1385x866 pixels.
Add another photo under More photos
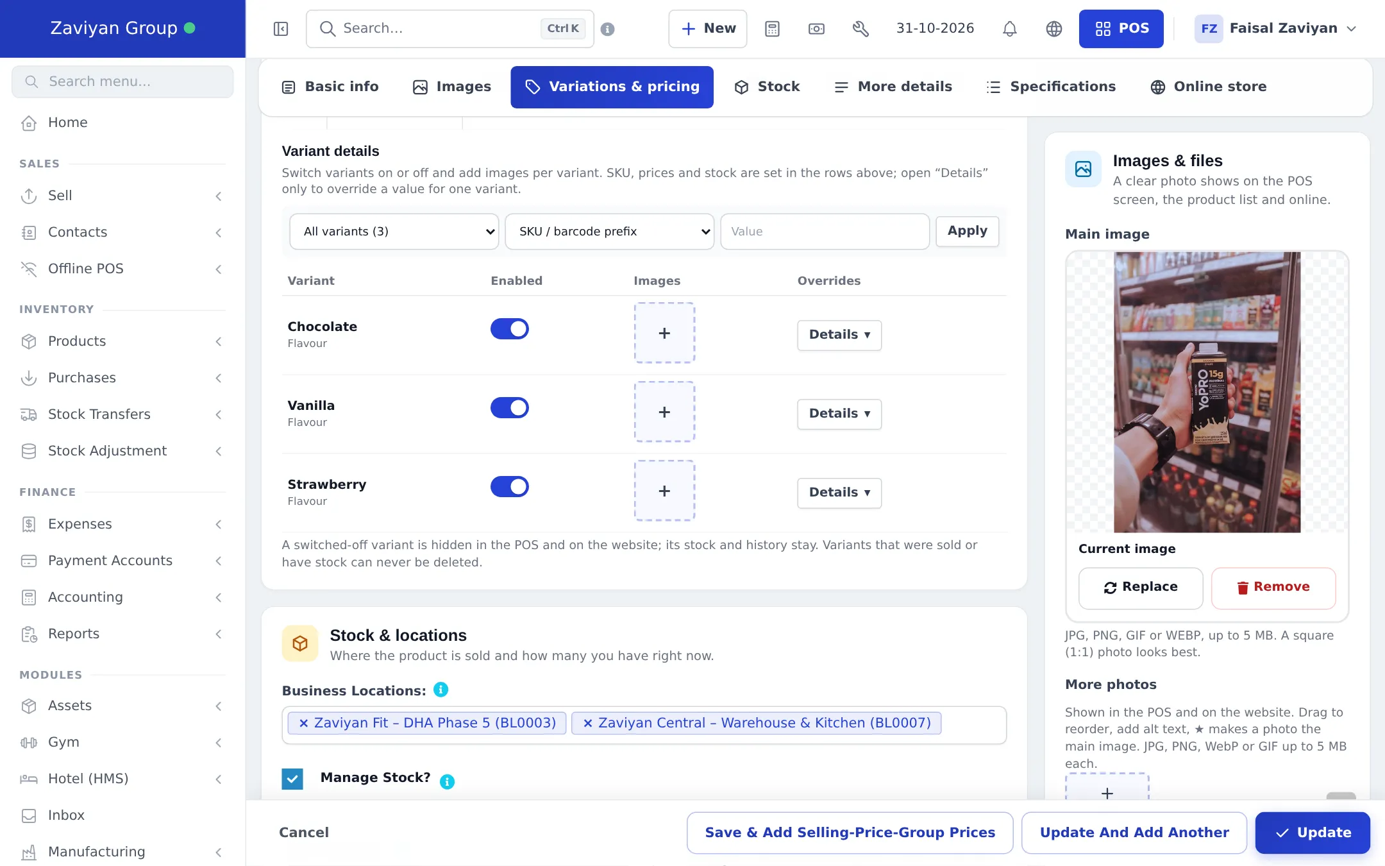tap(1107, 788)
